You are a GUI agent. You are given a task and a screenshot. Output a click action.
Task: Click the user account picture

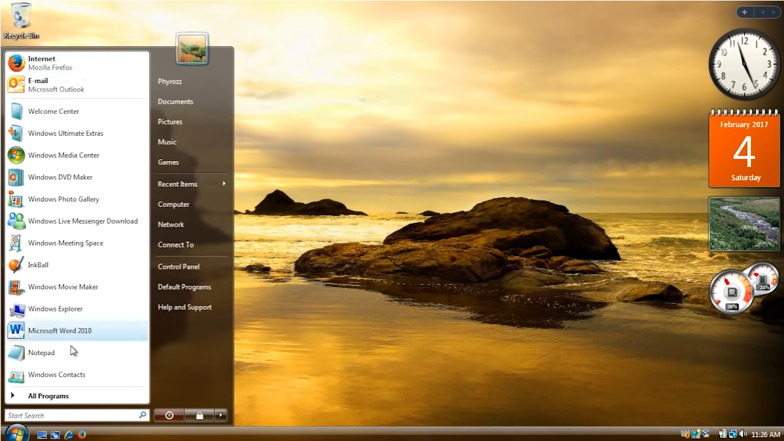(192, 49)
